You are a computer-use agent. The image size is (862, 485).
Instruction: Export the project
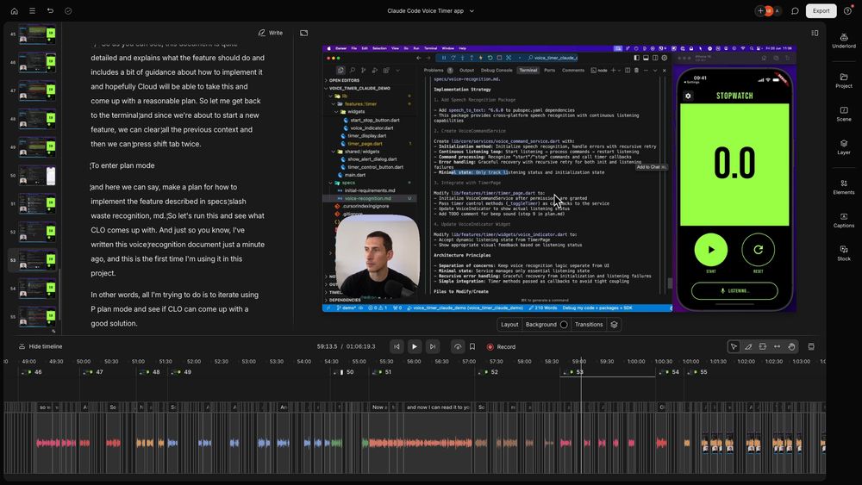pos(821,11)
